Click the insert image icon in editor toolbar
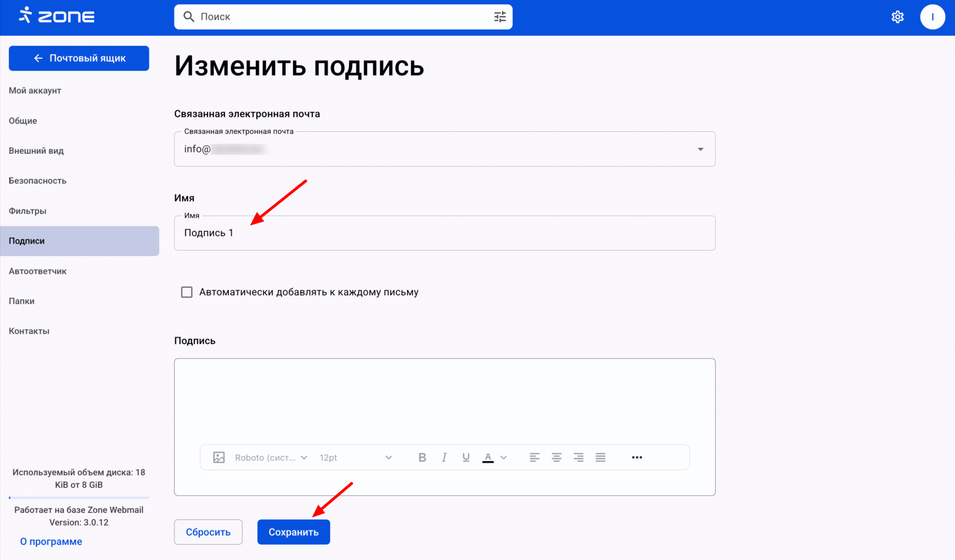 (x=219, y=457)
